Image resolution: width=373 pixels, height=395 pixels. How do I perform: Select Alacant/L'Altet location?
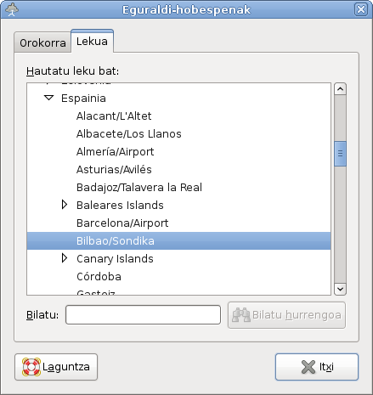[178, 116]
